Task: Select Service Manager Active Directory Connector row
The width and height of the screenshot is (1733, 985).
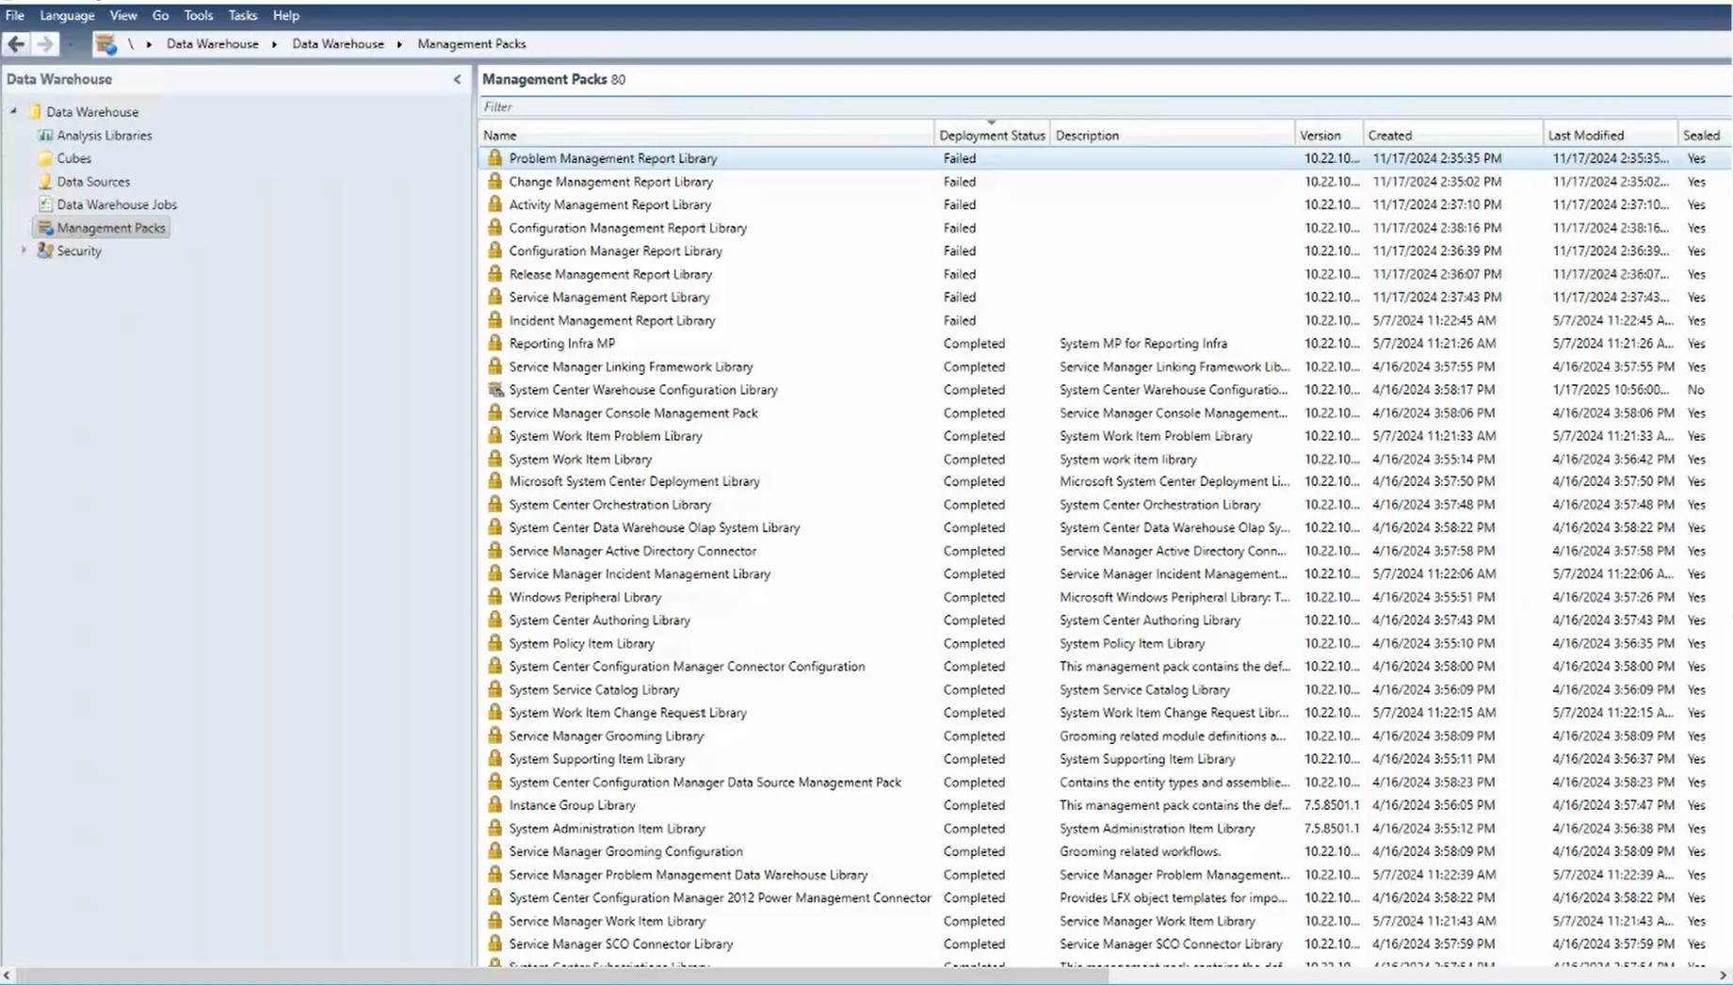Action: [x=1105, y=551]
